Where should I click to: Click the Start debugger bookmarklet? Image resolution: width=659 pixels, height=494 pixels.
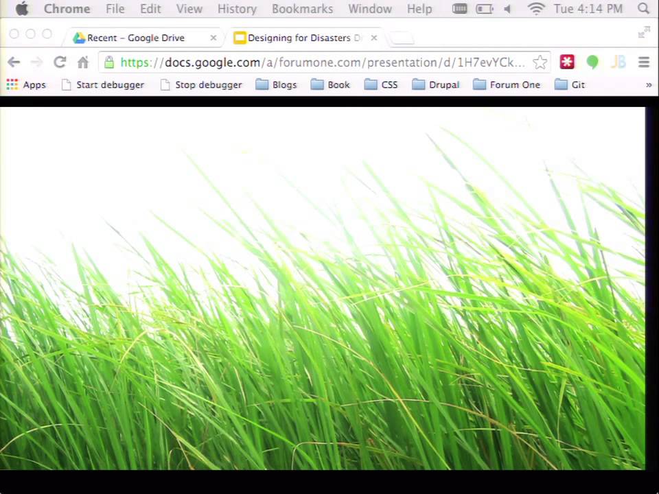[102, 85]
